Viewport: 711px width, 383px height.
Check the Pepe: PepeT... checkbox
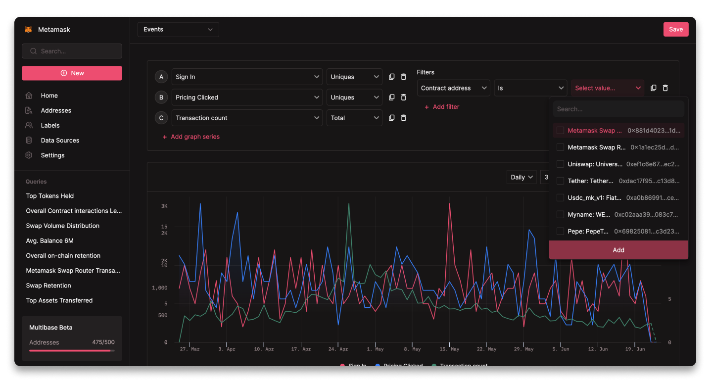(561, 231)
